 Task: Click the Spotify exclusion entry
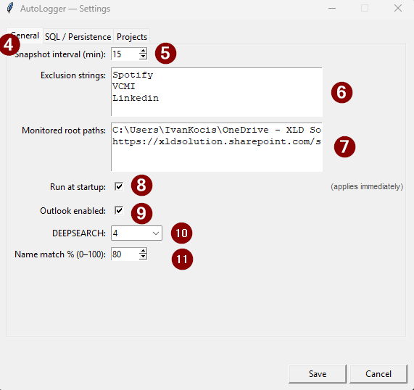133,75
